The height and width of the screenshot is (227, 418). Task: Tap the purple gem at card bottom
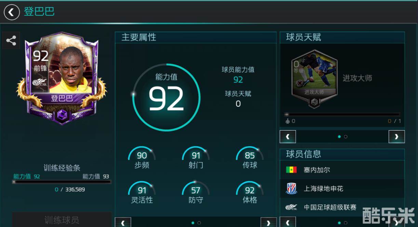(x=62, y=115)
